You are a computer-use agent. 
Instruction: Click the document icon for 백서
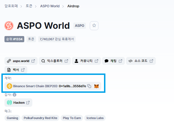click(x=9, y=70)
